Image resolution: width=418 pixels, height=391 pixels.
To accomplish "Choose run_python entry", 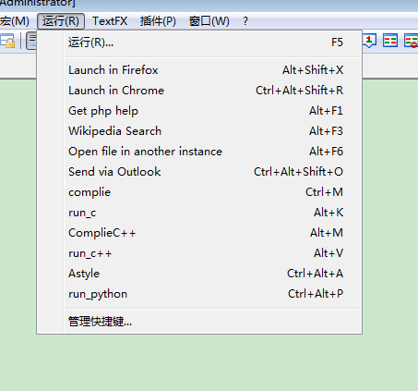I will (199, 294).
